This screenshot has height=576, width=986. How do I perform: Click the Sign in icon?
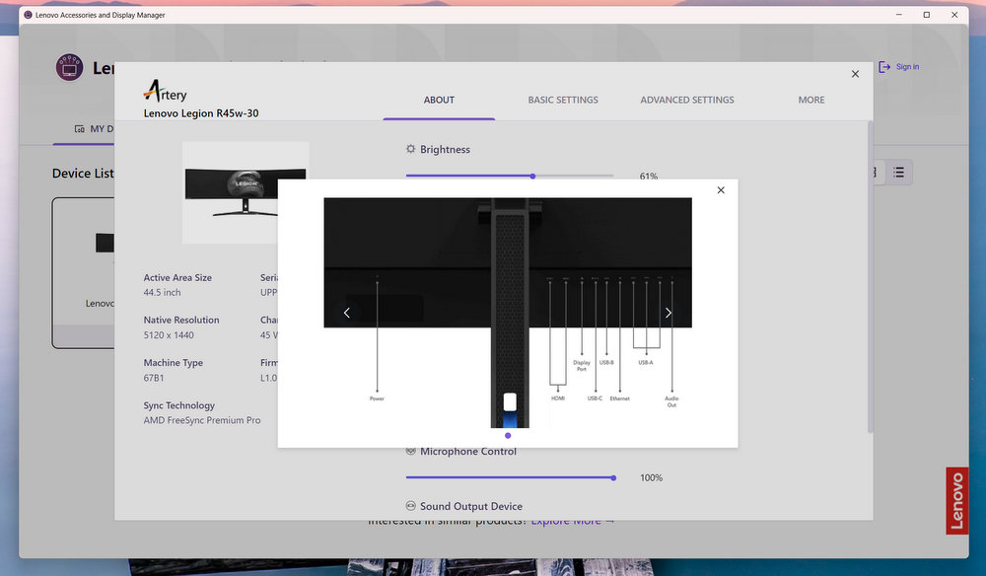pyautogui.click(x=884, y=67)
